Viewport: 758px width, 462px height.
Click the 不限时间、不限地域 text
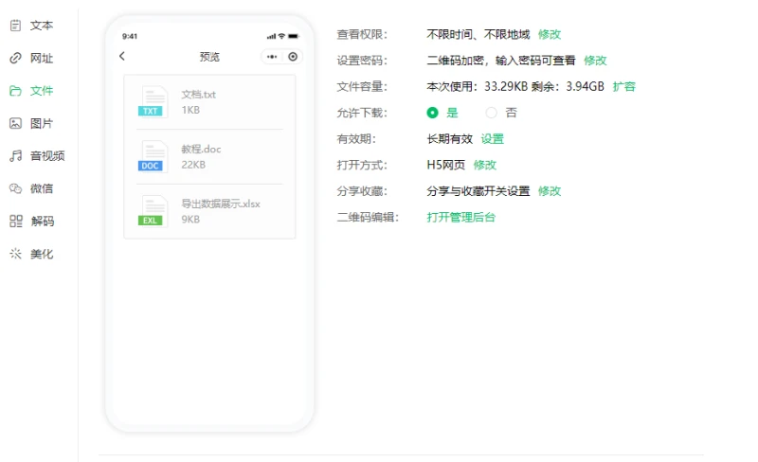click(x=478, y=34)
